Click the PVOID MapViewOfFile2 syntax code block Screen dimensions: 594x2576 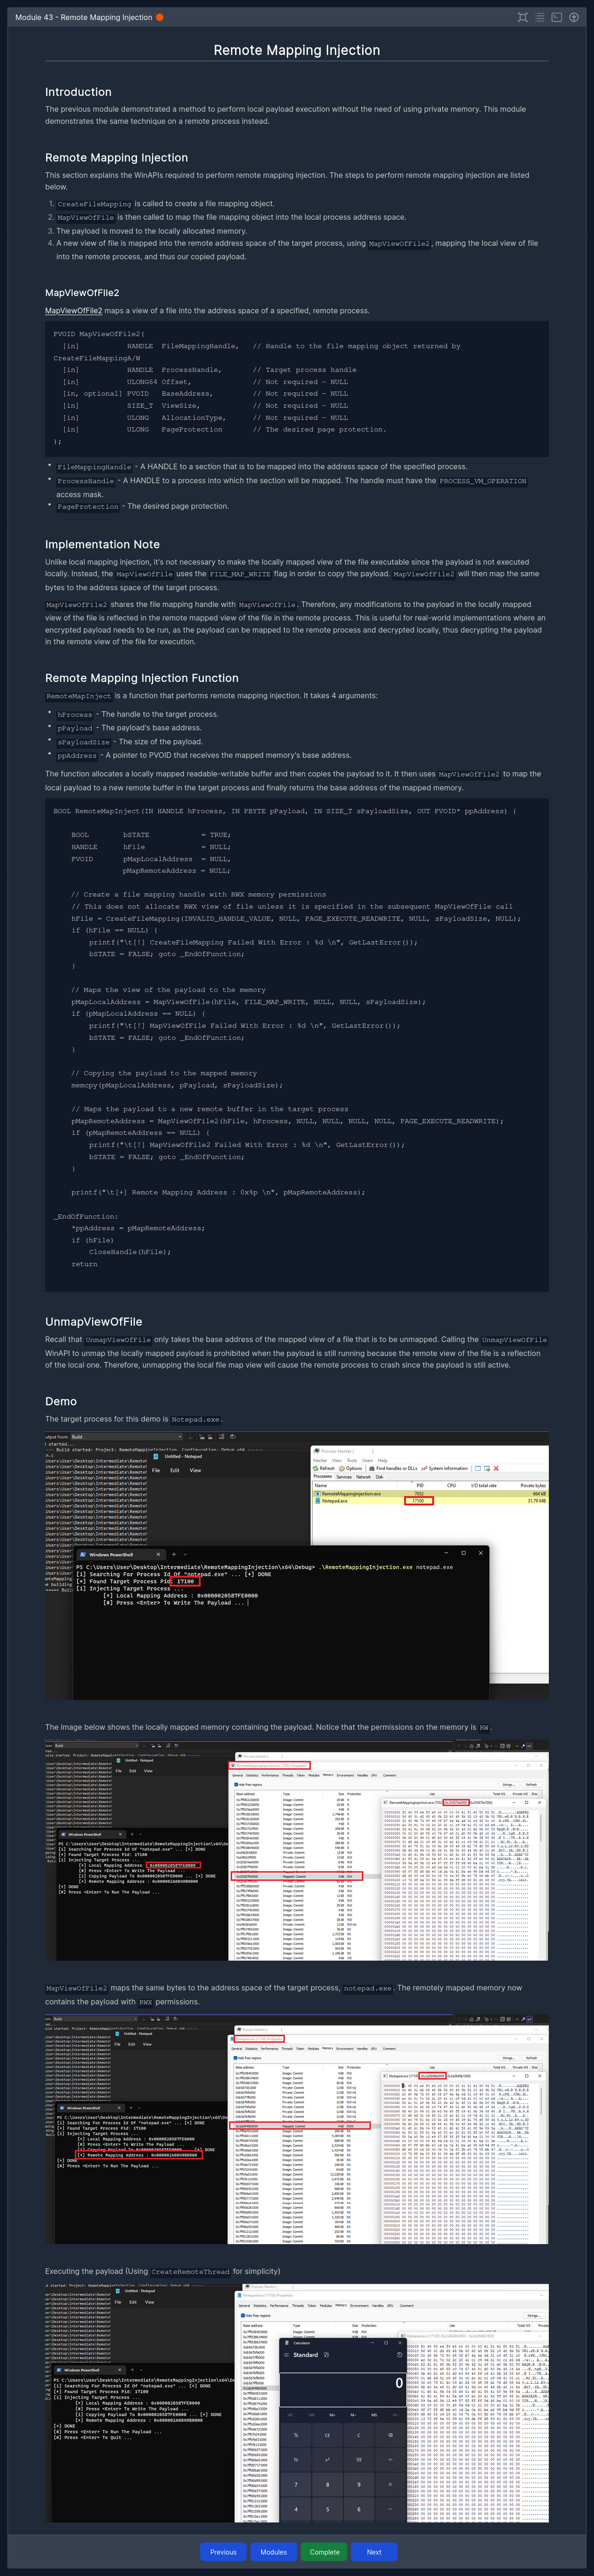296,388
